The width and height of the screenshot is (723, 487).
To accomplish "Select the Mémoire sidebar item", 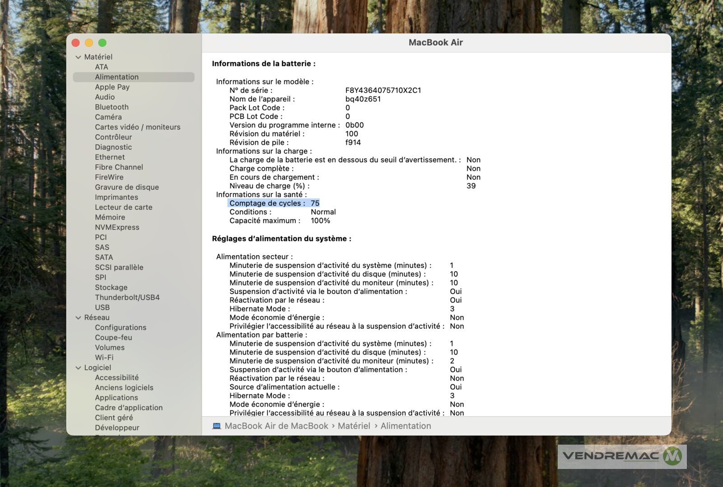I will (x=110, y=217).
